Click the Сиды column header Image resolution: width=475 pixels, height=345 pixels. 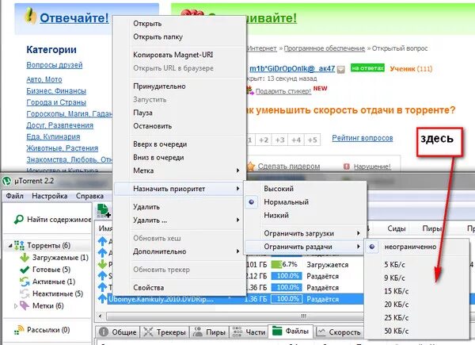point(397,228)
